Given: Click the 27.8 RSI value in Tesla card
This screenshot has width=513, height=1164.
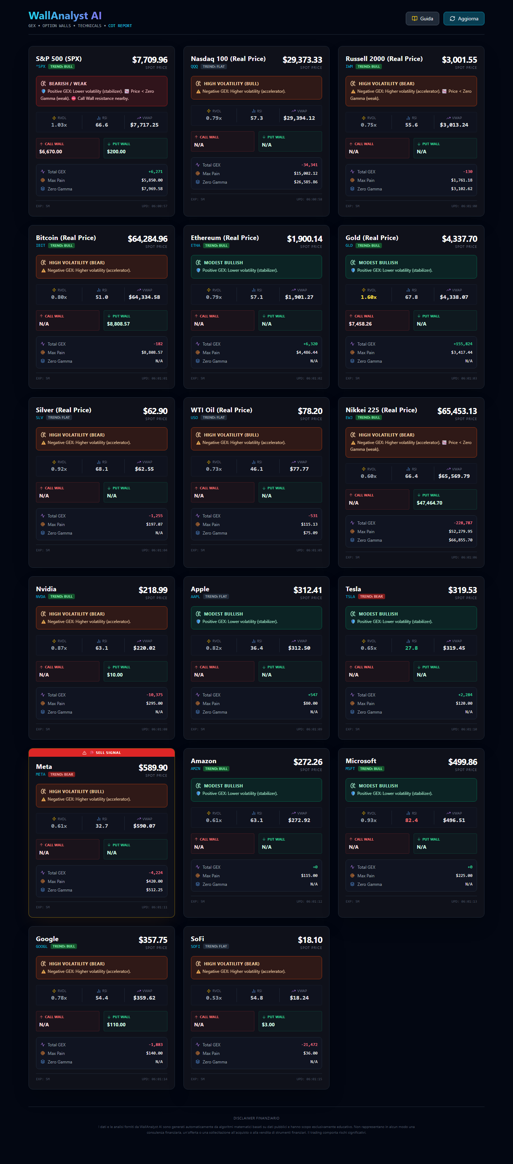Looking at the screenshot, I should point(411,648).
